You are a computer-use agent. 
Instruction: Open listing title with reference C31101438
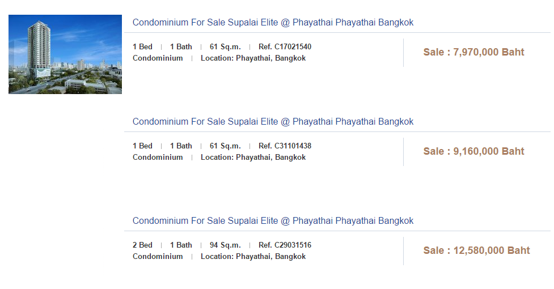pyautogui.click(x=273, y=122)
